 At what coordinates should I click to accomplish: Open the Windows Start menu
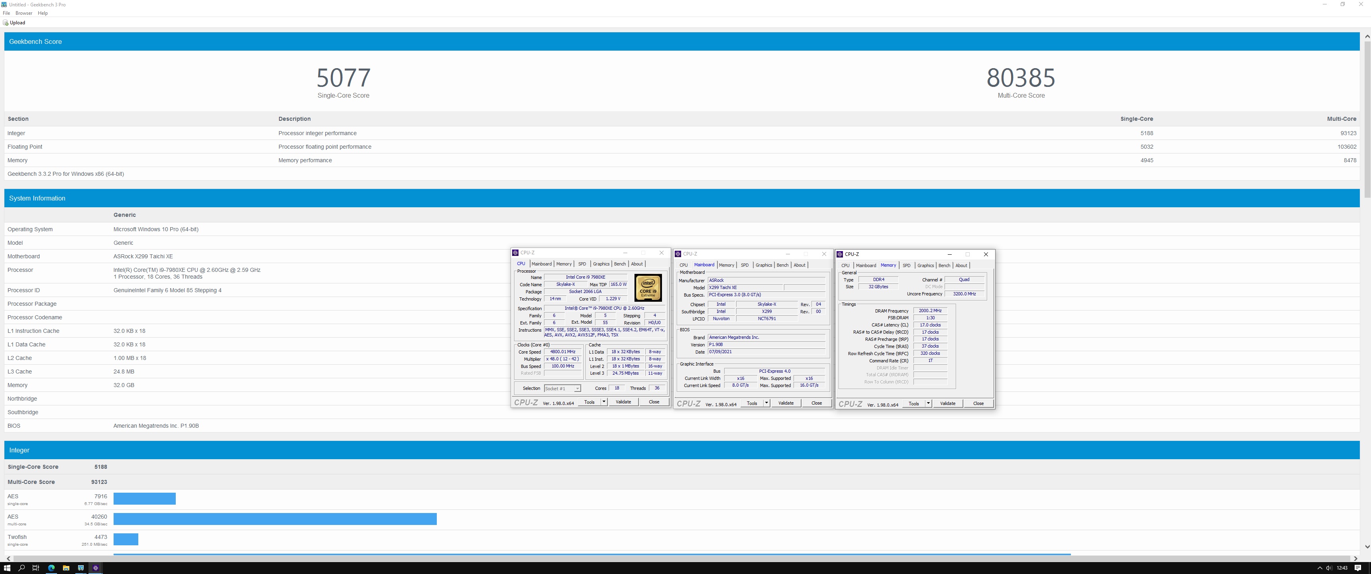(7, 568)
